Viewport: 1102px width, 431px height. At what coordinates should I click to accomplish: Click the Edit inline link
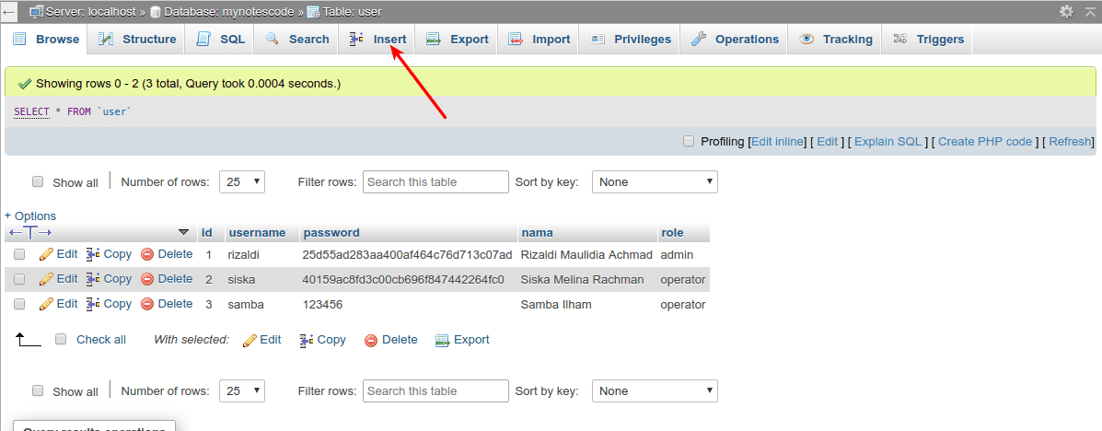(x=778, y=141)
